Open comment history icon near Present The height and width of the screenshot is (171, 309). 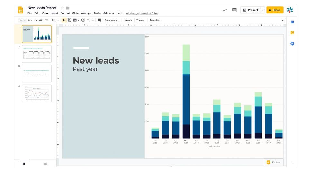(x=234, y=10)
